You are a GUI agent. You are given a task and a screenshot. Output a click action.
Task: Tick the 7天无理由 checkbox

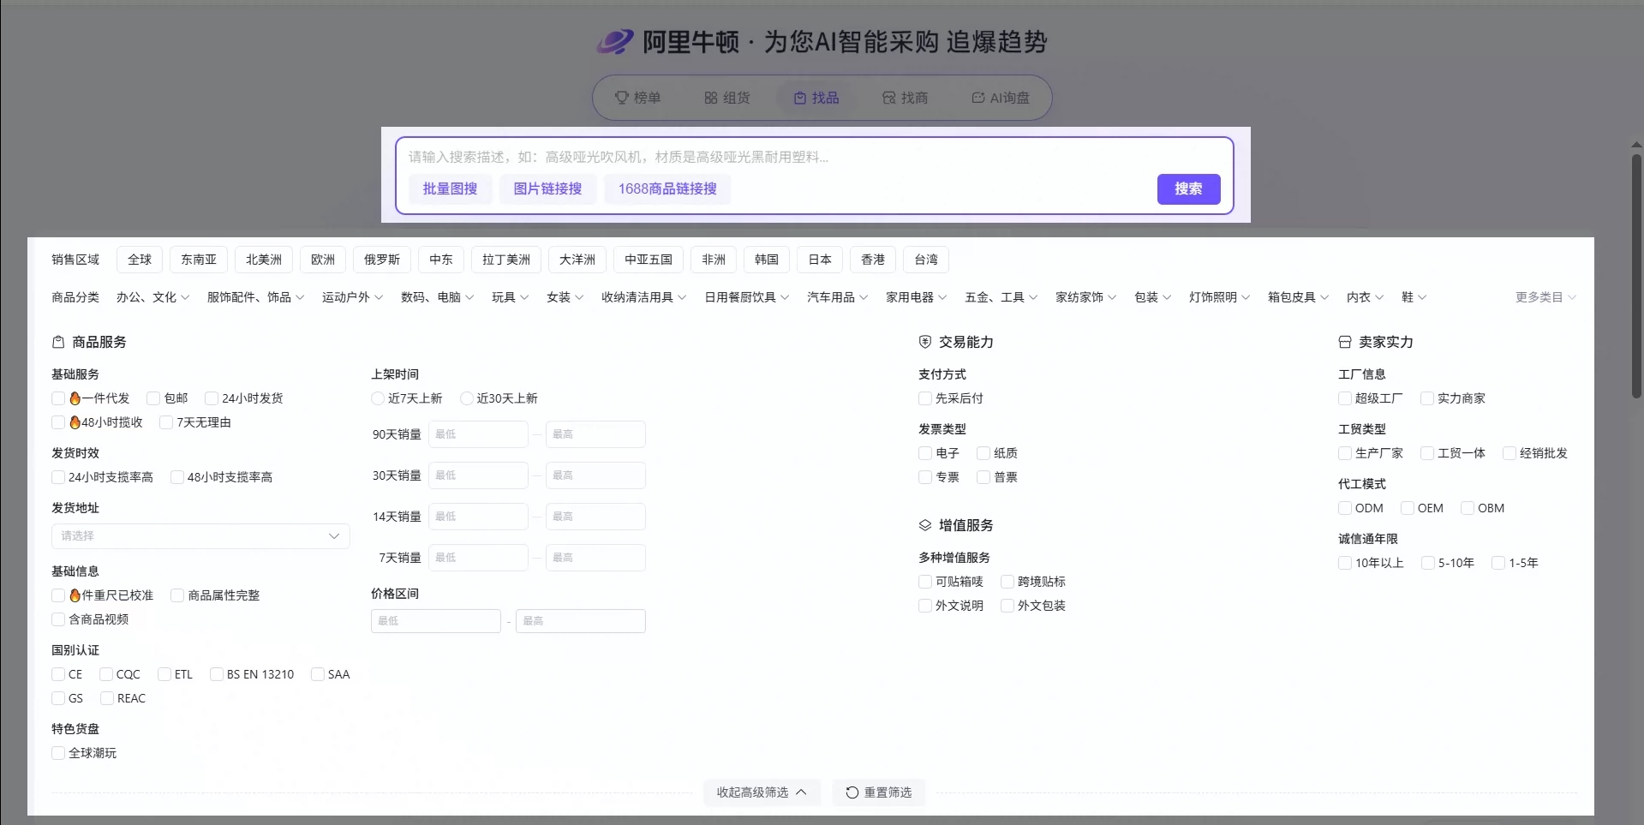click(166, 422)
